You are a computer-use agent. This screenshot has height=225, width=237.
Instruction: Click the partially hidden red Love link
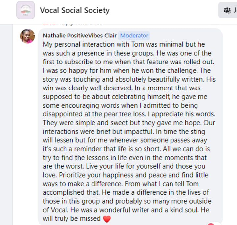49,24
